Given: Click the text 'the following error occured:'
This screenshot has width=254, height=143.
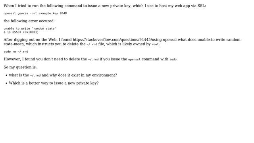Looking at the screenshot, I should pyautogui.click(x=29, y=21).
